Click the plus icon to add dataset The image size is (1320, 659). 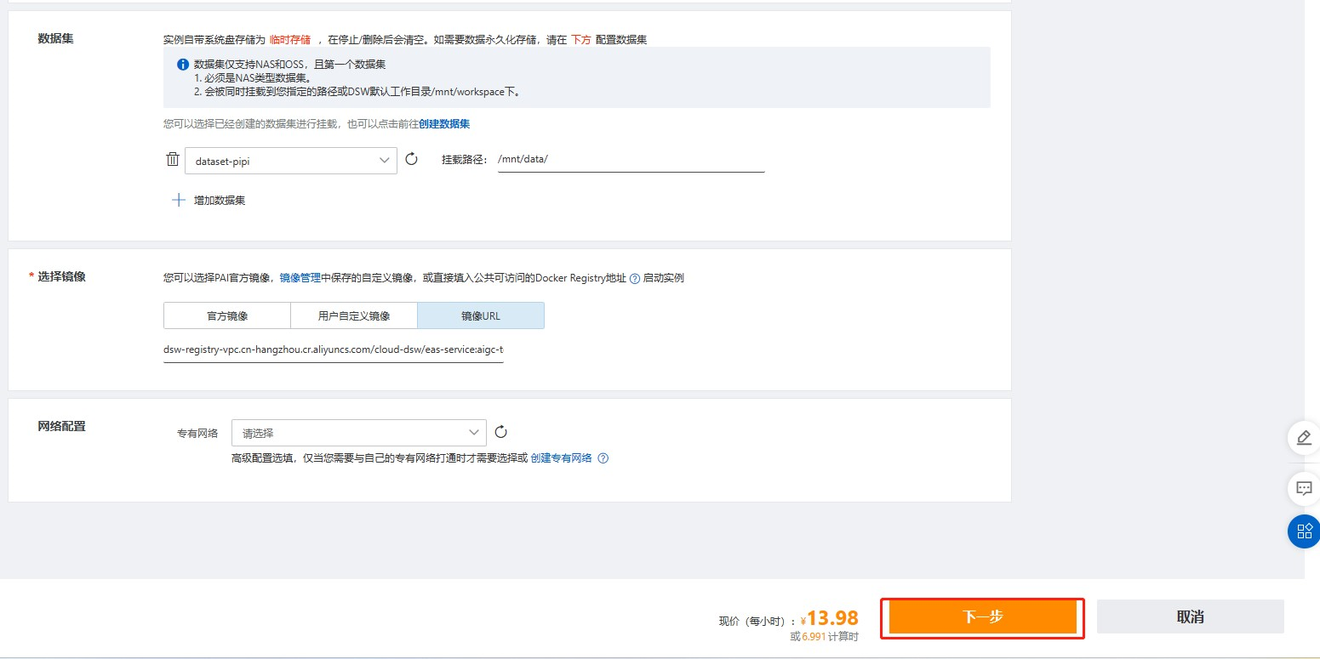click(x=179, y=201)
